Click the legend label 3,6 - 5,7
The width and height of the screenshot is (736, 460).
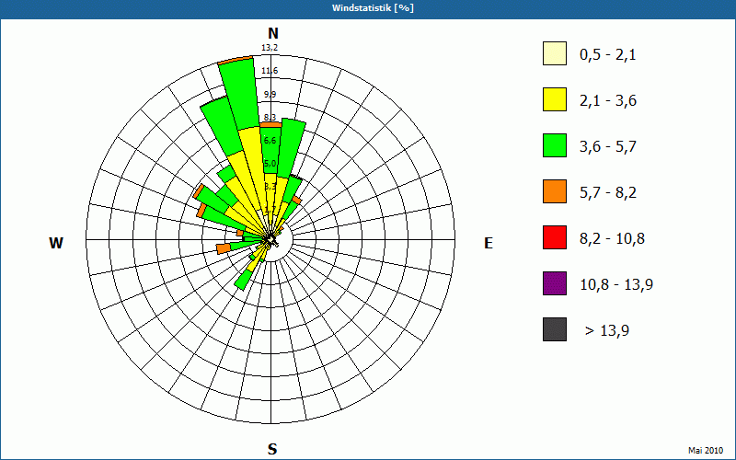(x=608, y=147)
